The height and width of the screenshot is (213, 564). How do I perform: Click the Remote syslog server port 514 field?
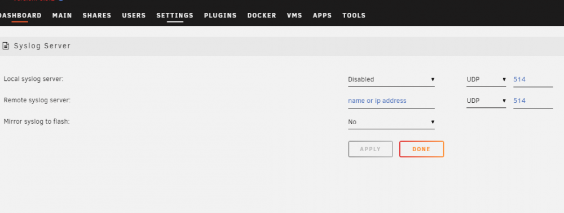533,101
